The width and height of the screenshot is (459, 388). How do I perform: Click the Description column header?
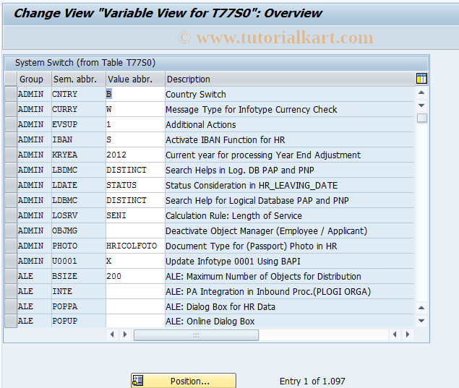coord(289,79)
